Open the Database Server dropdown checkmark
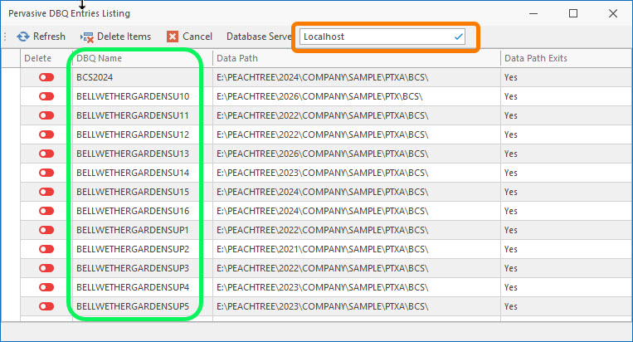The image size is (633, 342). click(459, 37)
